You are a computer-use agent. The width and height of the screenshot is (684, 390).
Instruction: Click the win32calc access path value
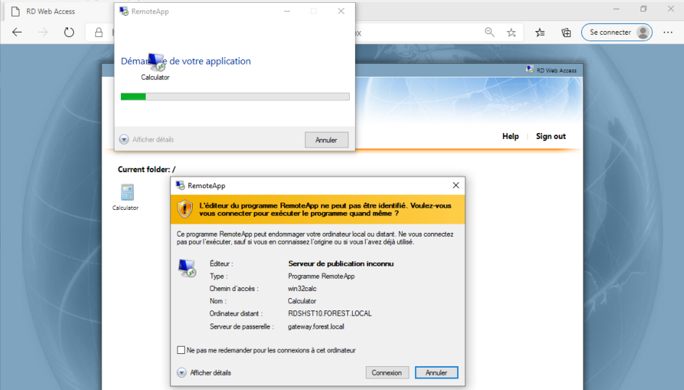(x=302, y=289)
